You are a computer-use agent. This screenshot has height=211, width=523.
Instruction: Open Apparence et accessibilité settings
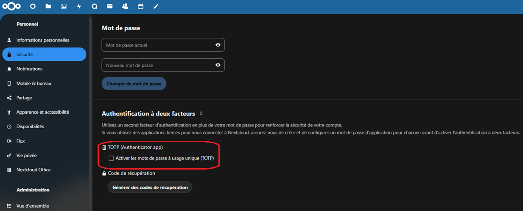44,112
